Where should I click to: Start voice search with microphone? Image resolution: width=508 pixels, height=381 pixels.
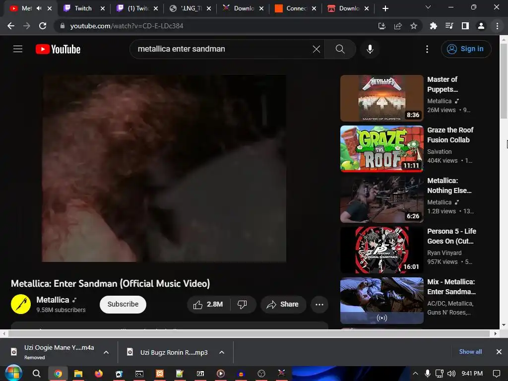[x=370, y=49]
